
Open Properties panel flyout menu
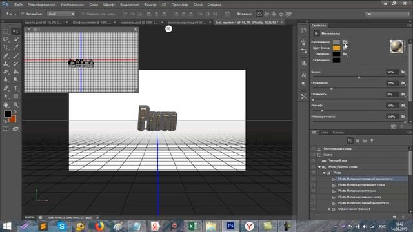tap(409, 26)
